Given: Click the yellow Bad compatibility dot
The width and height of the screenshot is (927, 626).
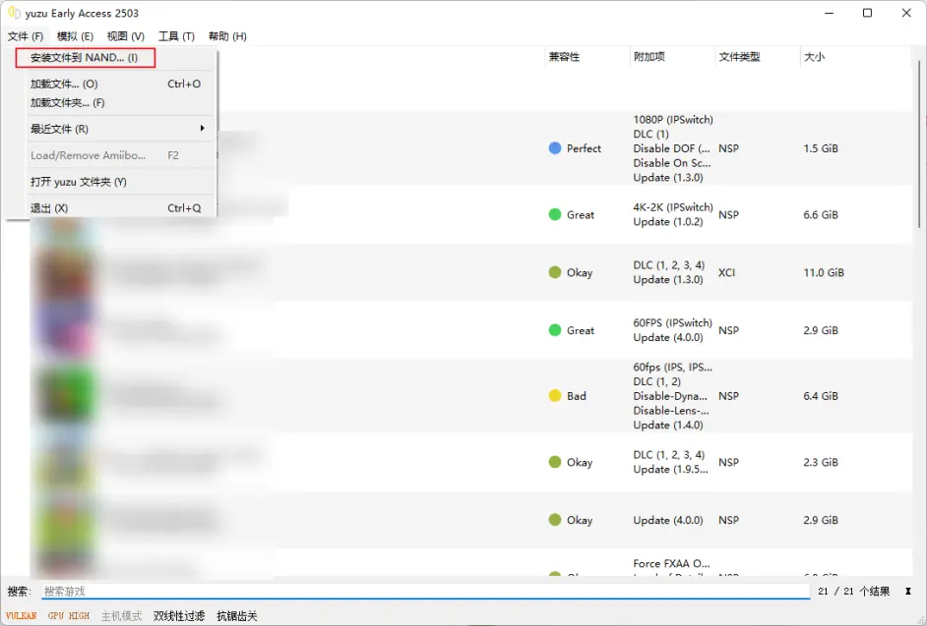Looking at the screenshot, I should pos(555,396).
